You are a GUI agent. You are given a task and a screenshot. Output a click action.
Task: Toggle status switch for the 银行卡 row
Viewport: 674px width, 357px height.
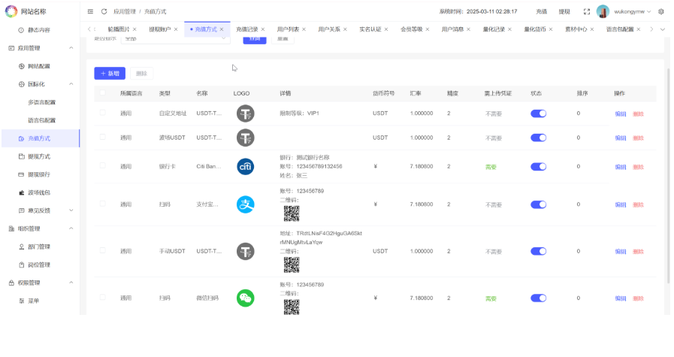pyautogui.click(x=538, y=167)
